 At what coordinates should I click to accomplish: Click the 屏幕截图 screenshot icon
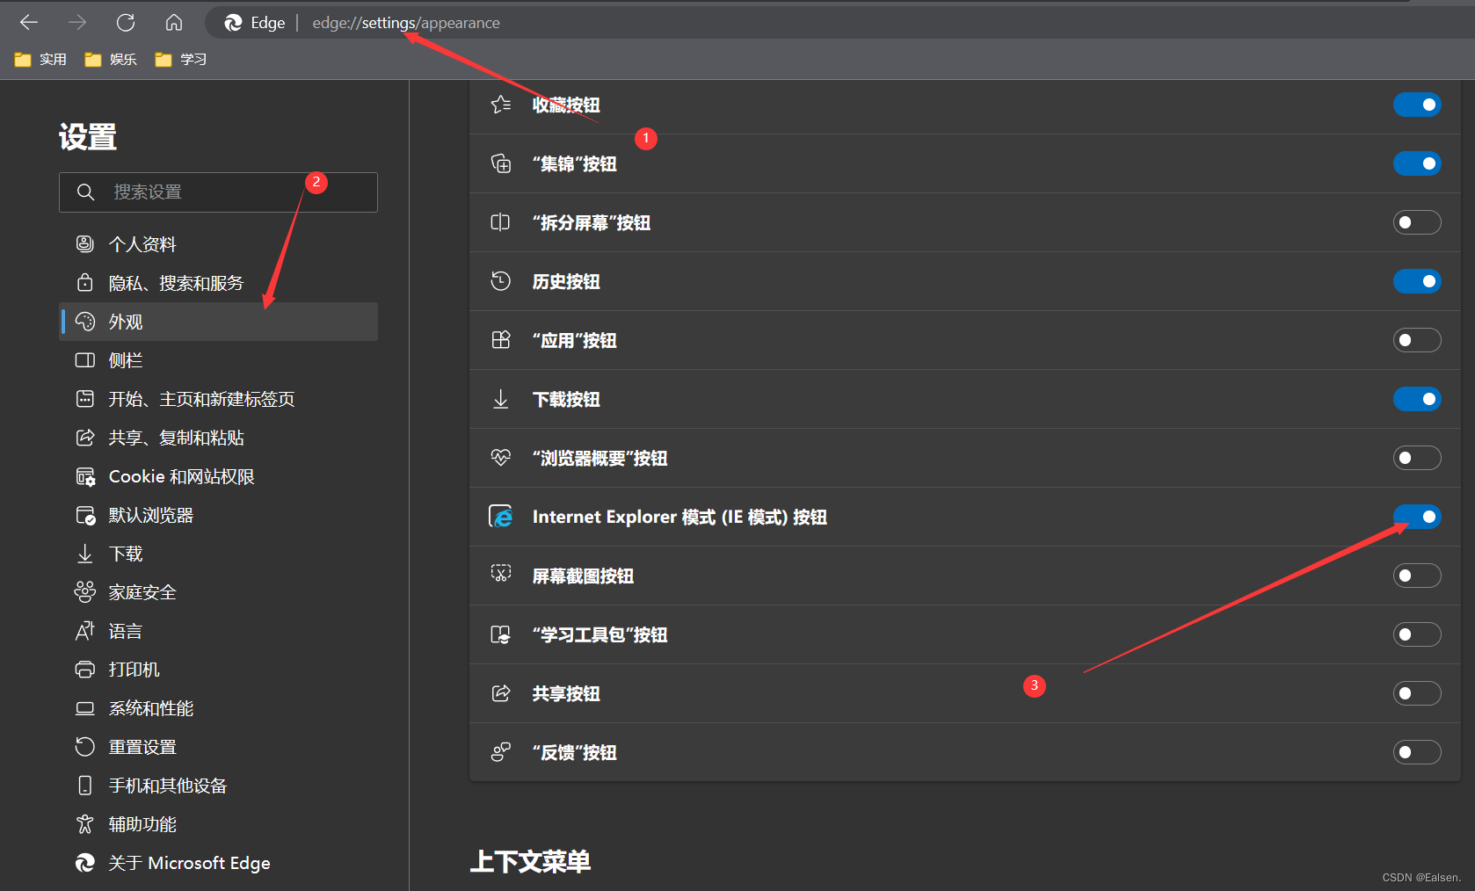click(x=501, y=574)
